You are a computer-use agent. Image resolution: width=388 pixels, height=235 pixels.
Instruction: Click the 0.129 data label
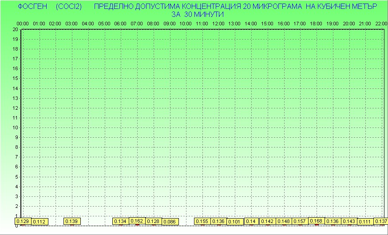tap(22, 221)
